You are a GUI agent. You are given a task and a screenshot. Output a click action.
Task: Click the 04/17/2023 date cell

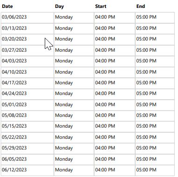(x=27, y=83)
